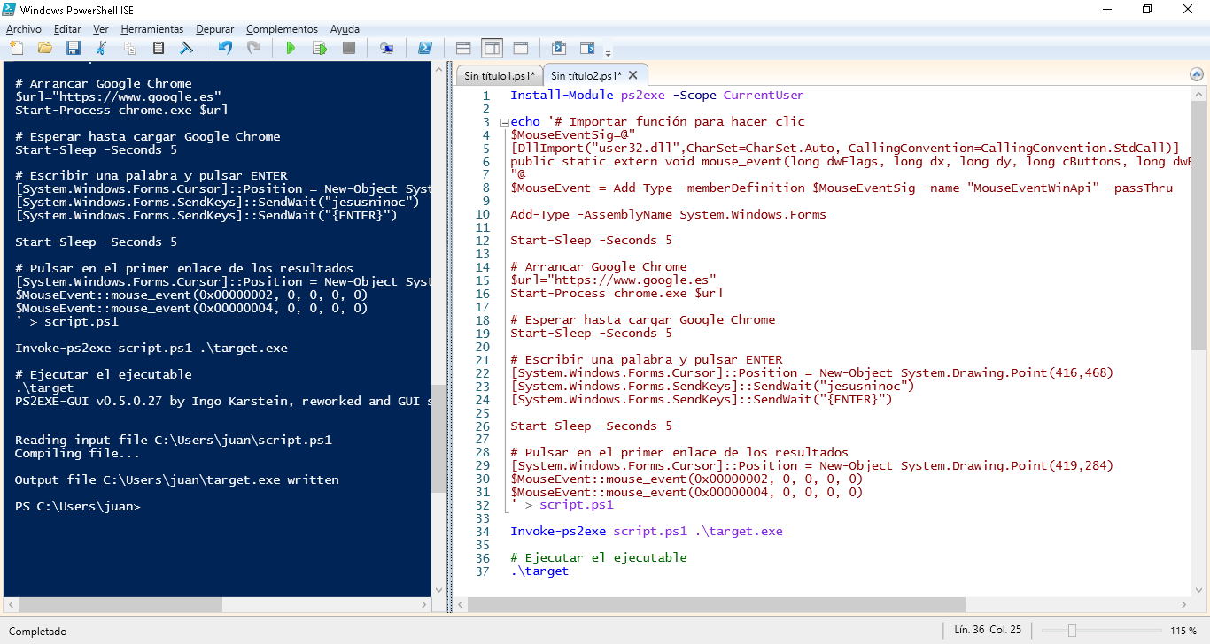Screen dimensions: 1210x644
Task: Clear the console pane
Action: pos(187,48)
